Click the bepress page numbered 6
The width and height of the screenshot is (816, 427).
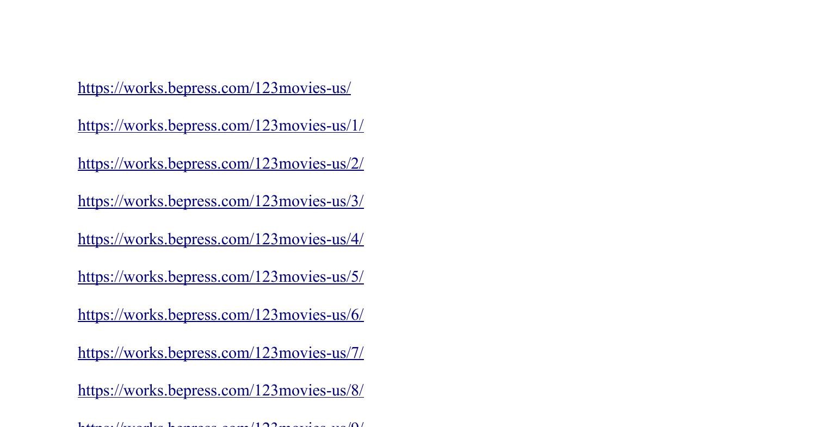pos(221,315)
